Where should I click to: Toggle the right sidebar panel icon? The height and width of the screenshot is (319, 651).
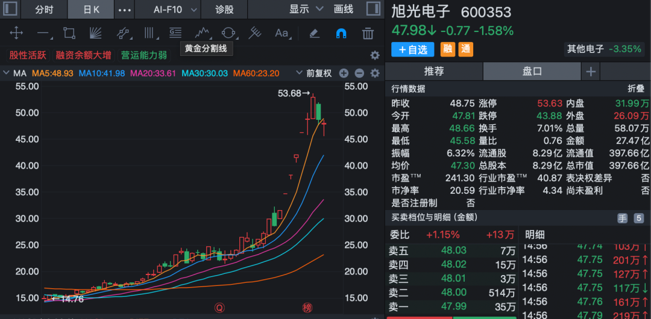[373, 8]
